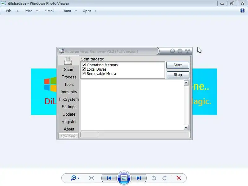
Task: Toggle the Operating Memory checkbox
Action: [84, 65]
